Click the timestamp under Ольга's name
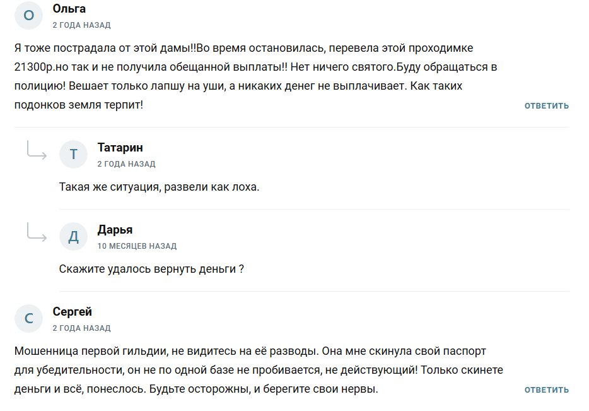Viewport: 589px width, 411px height. coord(81,25)
